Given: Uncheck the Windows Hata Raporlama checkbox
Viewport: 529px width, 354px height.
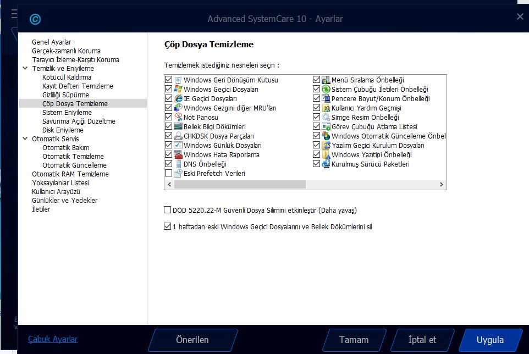Looking at the screenshot, I should coord(169,154).
